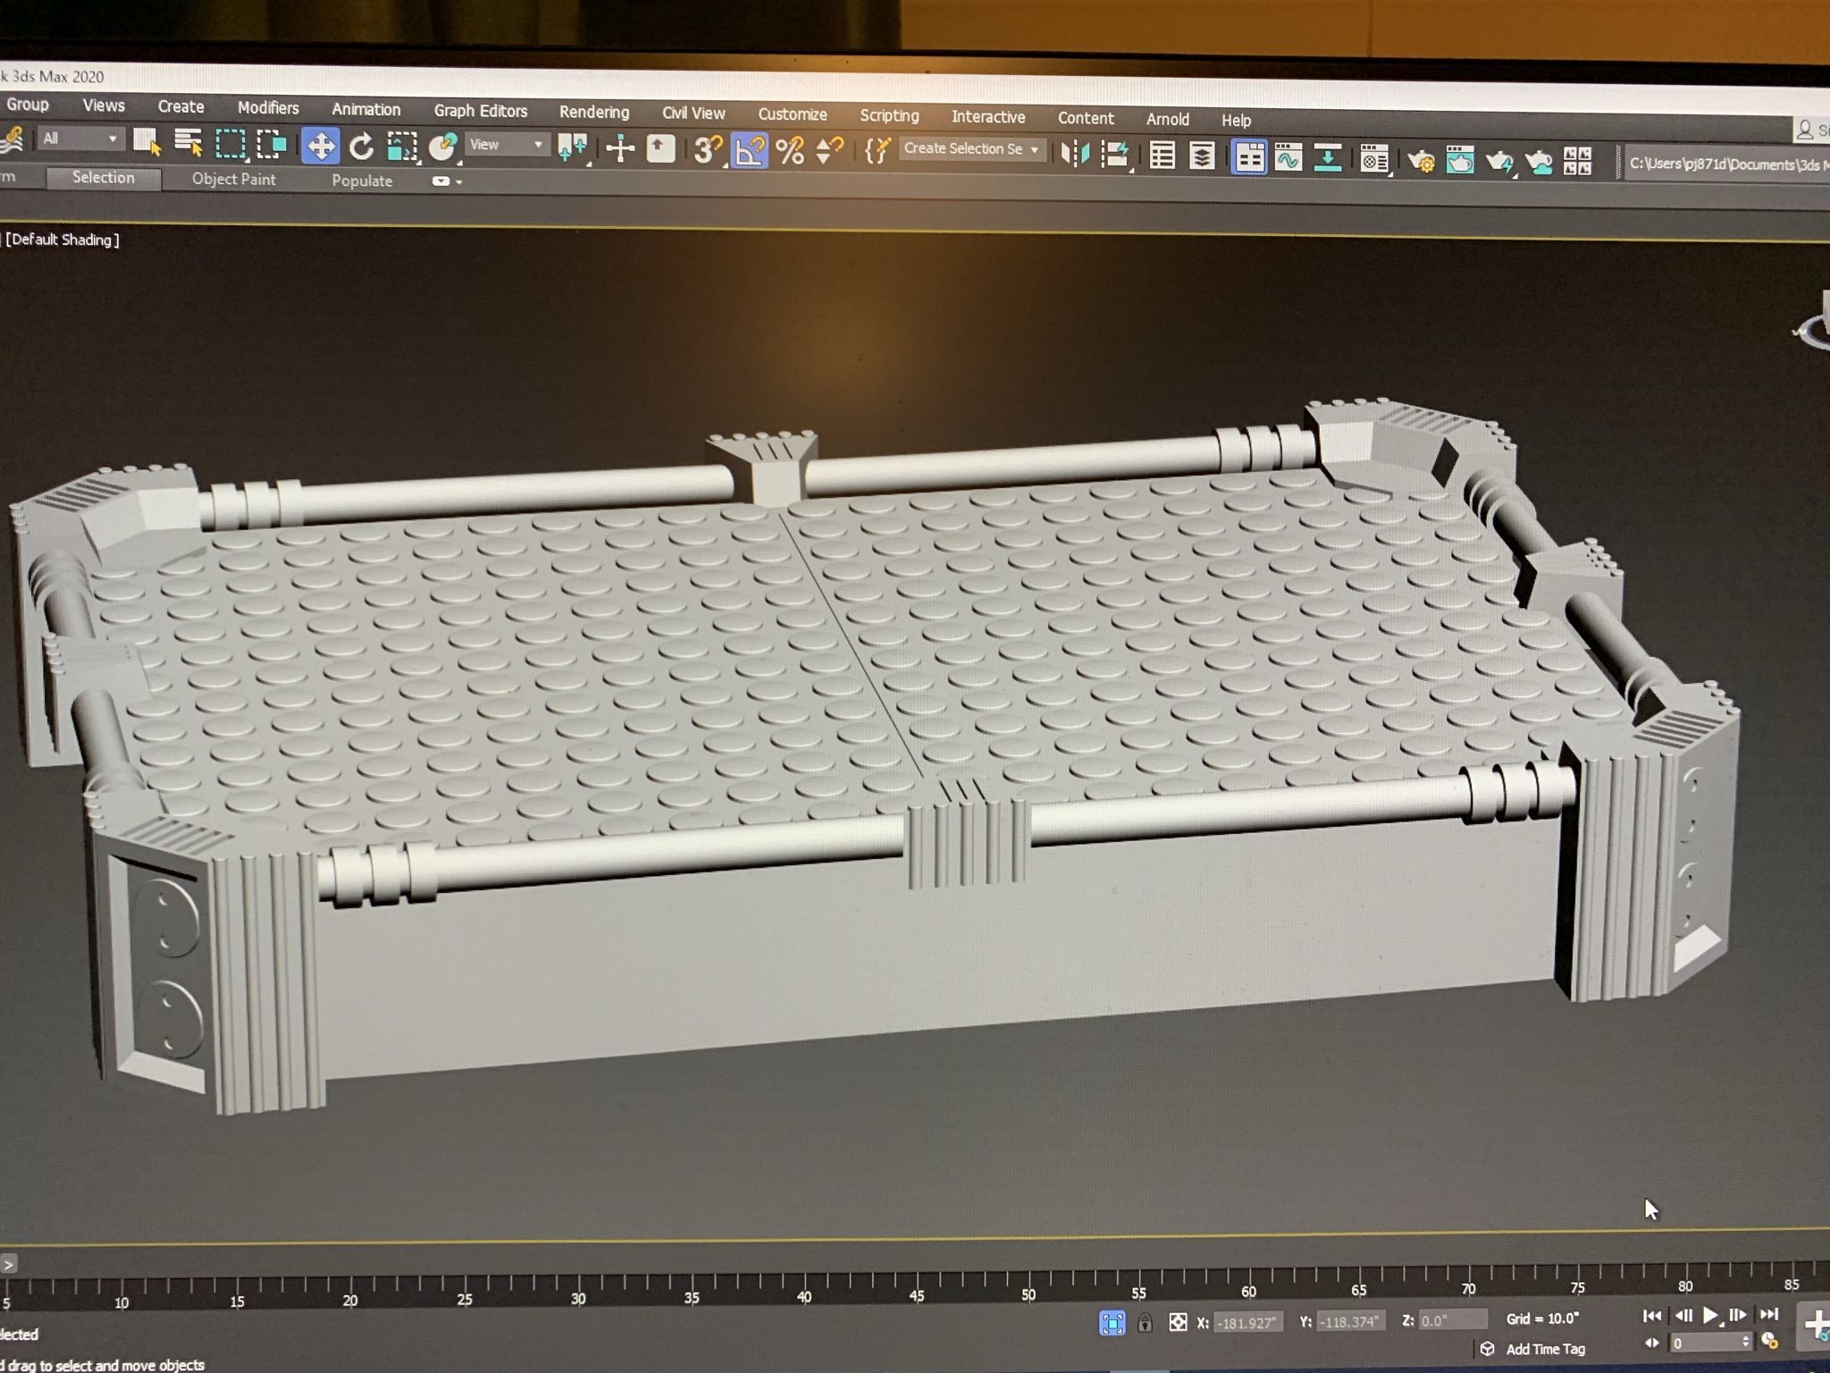This screenshot has height=1373, width=1830.
Task: Activate the Select Object tool
Action: coord(147,141)
